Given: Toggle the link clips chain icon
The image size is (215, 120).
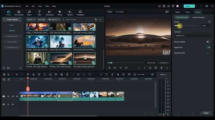Looking at the screenshot, I should click(x=9, y=79).
